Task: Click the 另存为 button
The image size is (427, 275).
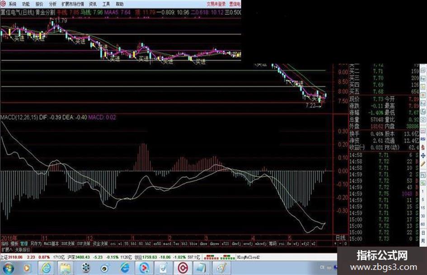Action: pyautogui.click(x=36, y=244)
